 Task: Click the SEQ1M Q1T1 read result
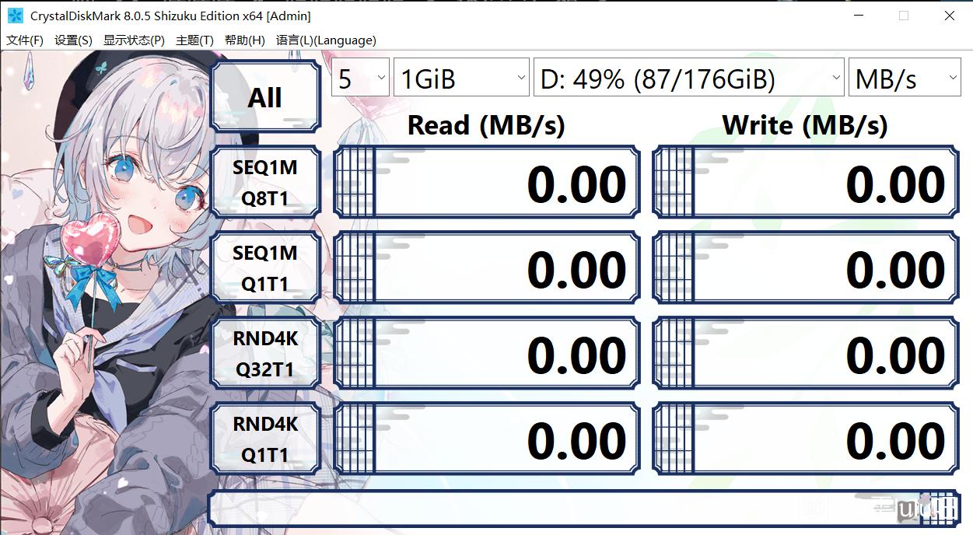pos(487,267)
